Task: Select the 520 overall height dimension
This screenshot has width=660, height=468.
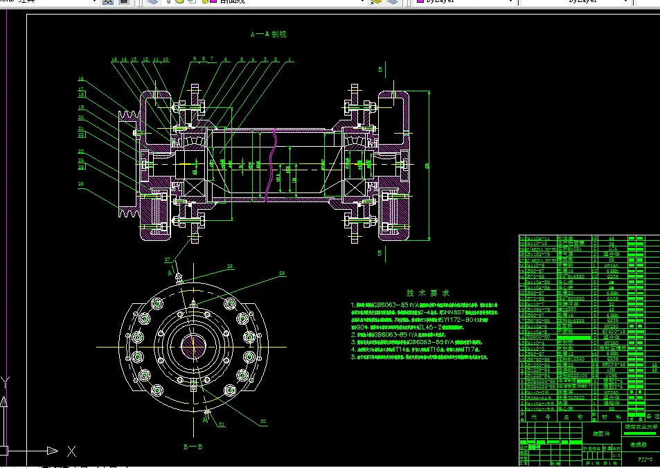Action: (427, 166)
